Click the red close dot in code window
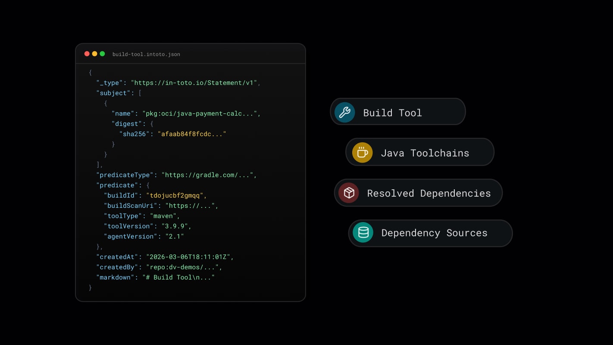This screenshot has height=345, width=613. [87, 54]
